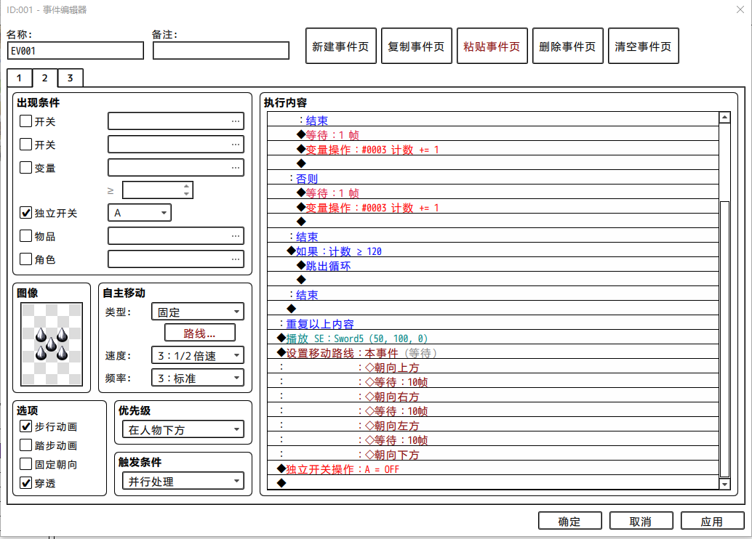The width and height of the screenshot is (752, 539).
Task: Click the 新建事件页 button
Action: pyautogui.click(x=340, y=46)
